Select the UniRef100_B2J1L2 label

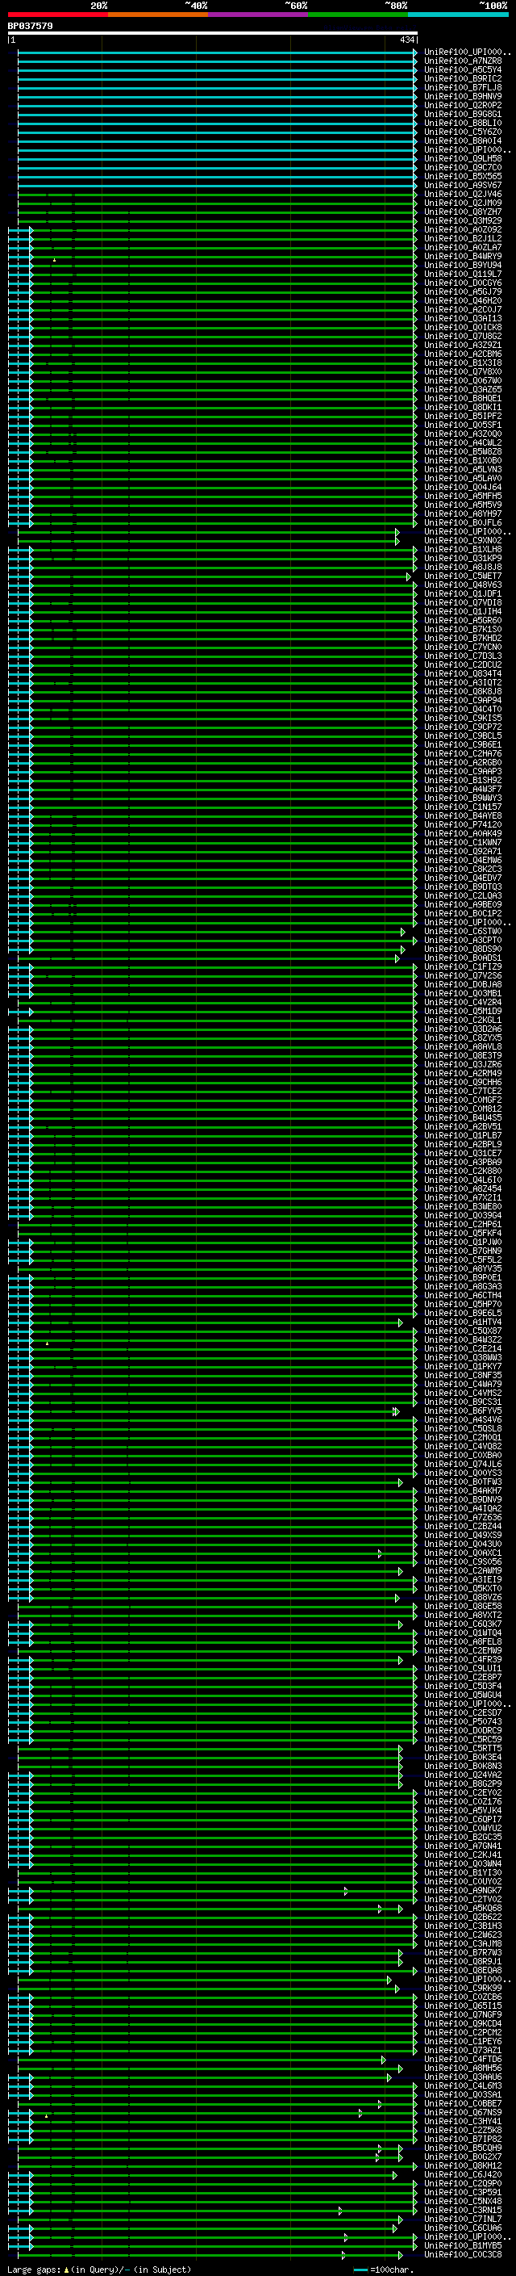pyautogui.click(x=463, y=238)
